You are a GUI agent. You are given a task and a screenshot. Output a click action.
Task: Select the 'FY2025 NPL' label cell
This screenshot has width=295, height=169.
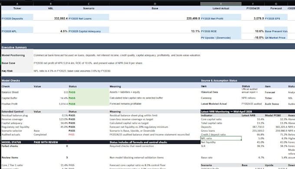(17, 30)
